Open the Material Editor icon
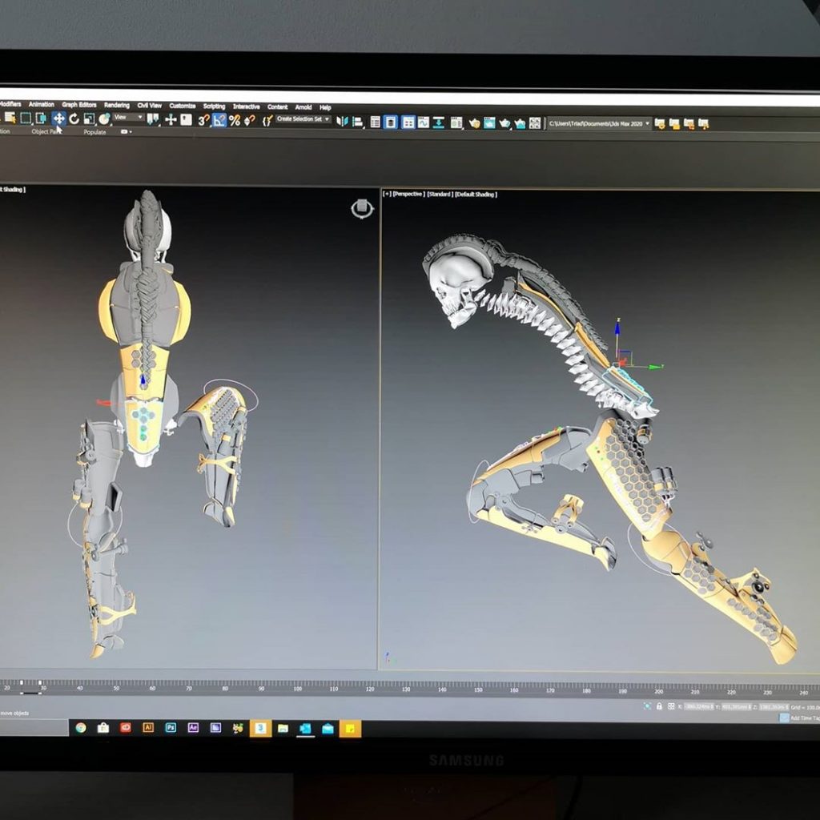 coord(456,123)
